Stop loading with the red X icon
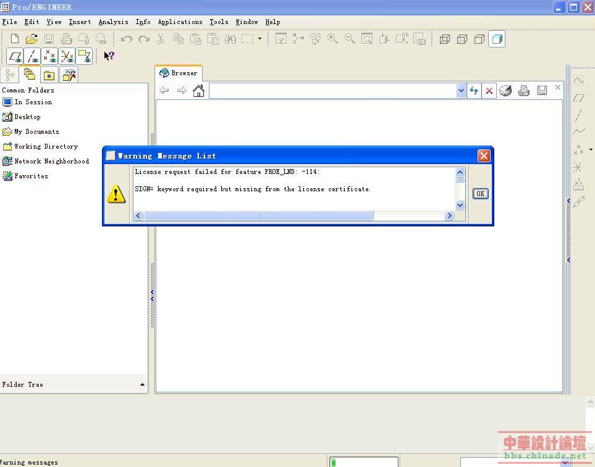 [489, 91]
